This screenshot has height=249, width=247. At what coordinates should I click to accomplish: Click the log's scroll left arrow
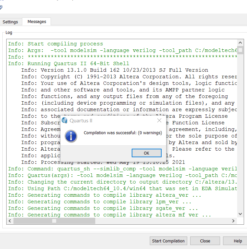[10, 221]
